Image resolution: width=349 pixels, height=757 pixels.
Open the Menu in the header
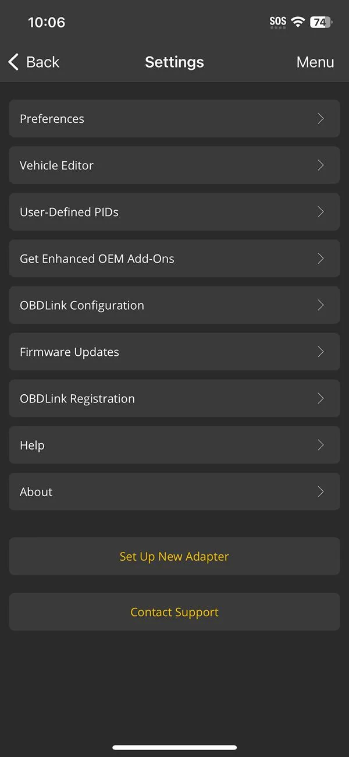[x=315, y=62]
